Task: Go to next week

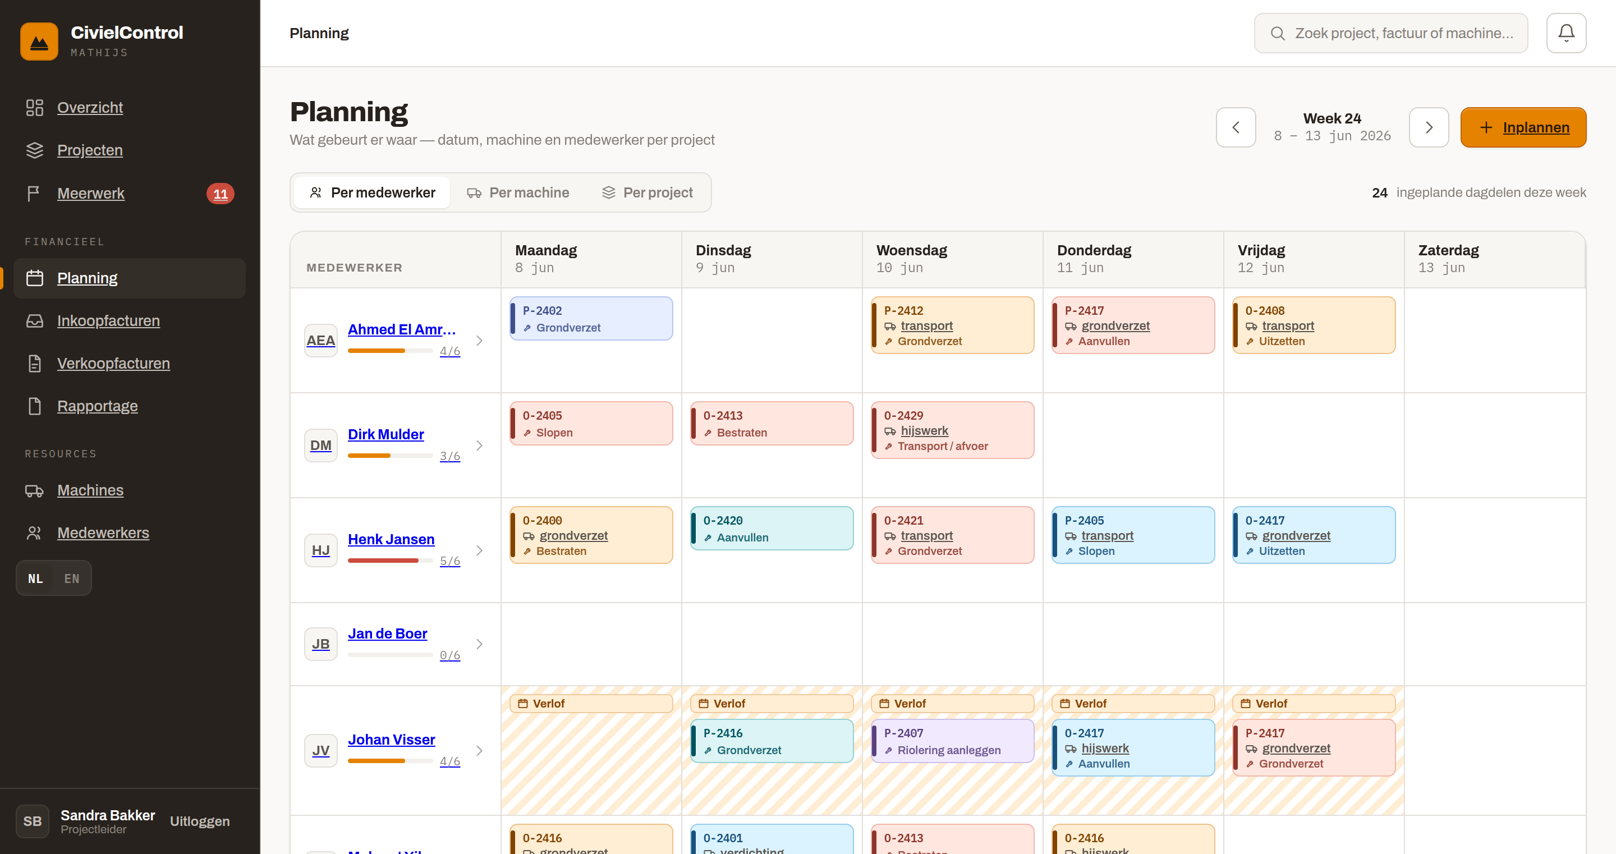Action: tap(1429, 127)
